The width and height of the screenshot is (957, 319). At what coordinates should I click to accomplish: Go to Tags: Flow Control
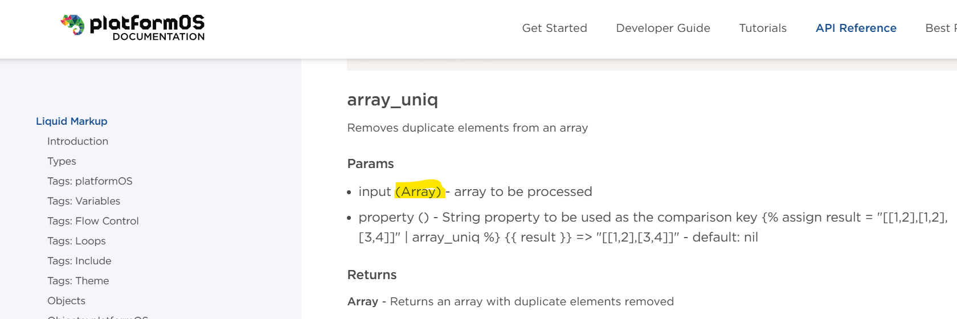(x=93, y=221)
